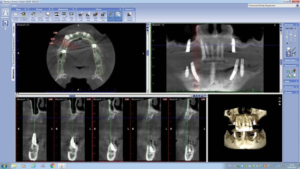This screenshot has width=300, height=169.
Task: Click the Windows Start button
Action: coord(4,166)
